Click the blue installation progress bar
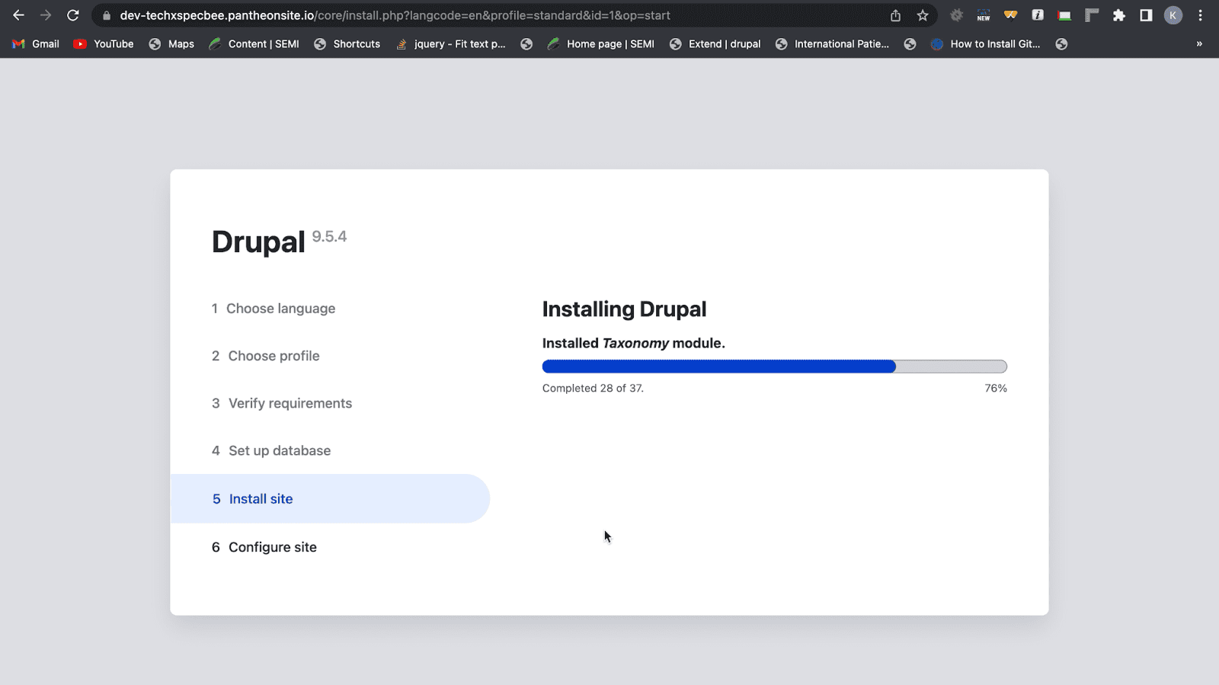The height and width of the screenshot is (685, 1219). coord(774,367)
